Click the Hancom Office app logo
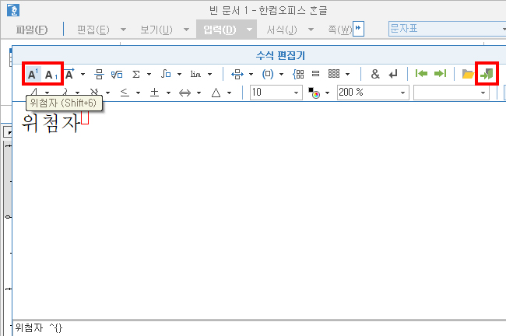 click(x=13, y=10)
